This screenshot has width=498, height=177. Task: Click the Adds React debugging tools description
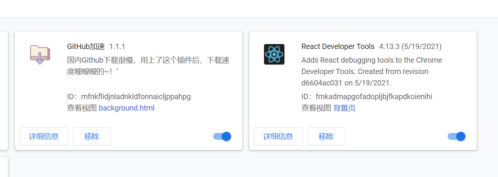pos(372,71)
